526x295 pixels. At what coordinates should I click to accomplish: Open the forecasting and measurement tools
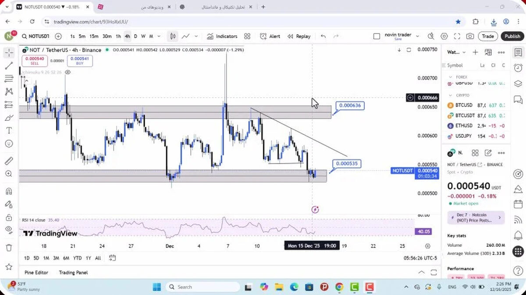coord(9,105)
